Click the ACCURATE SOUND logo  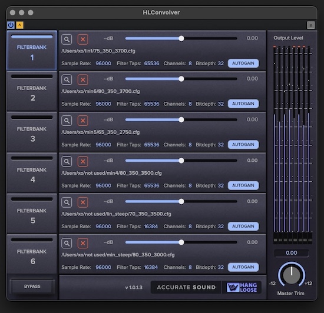pos(186,287)
